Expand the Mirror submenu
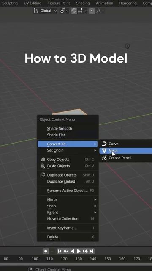This screenshot has width=152, height=271. 68,199
